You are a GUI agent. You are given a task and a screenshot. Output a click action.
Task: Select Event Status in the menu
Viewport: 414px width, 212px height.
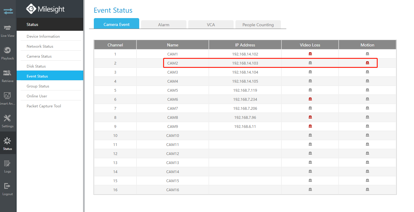pyautogui.click(x=50, y=76)
